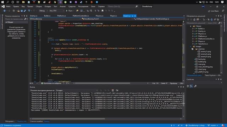Expand the PlatformController.cs tree node
227x127 pixels.
(193, 39)
